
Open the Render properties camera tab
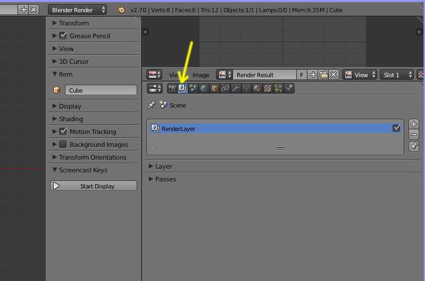click(172, 88)
